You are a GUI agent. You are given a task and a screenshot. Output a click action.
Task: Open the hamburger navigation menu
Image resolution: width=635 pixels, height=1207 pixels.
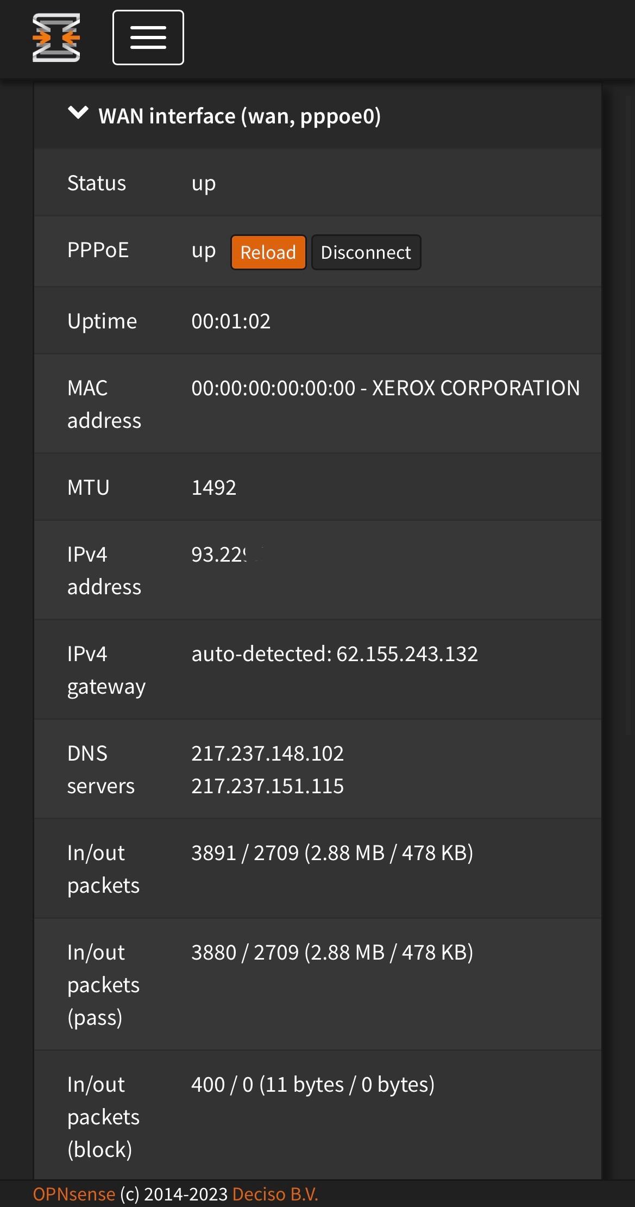click(148, 38)
